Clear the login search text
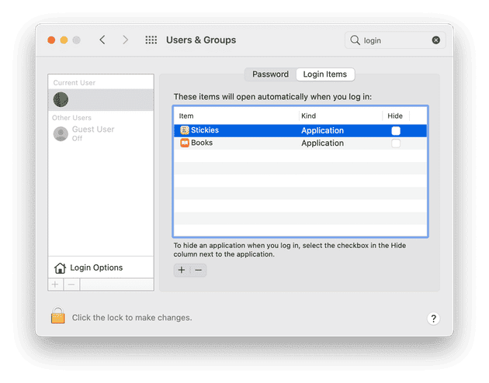 436,40
